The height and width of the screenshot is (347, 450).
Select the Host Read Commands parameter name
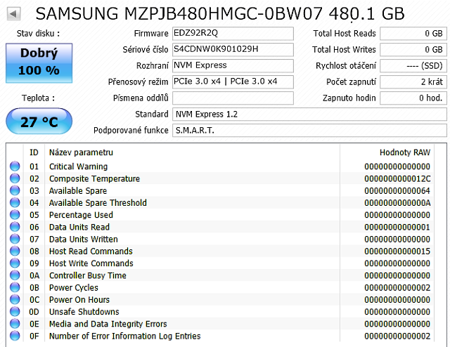(x=91, y=251)
